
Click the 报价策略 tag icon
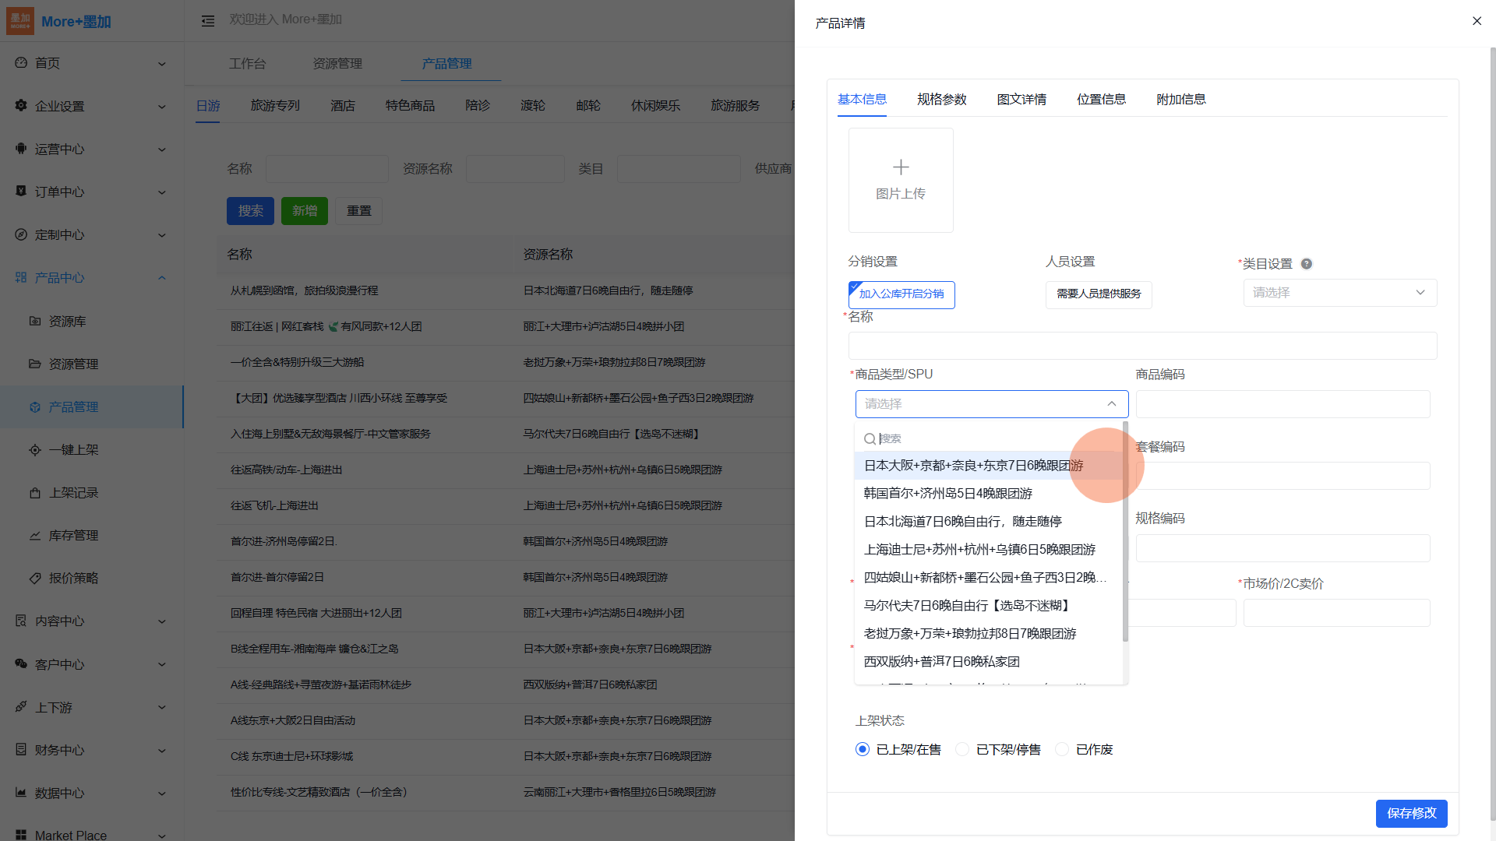click(x=35, y=579)
